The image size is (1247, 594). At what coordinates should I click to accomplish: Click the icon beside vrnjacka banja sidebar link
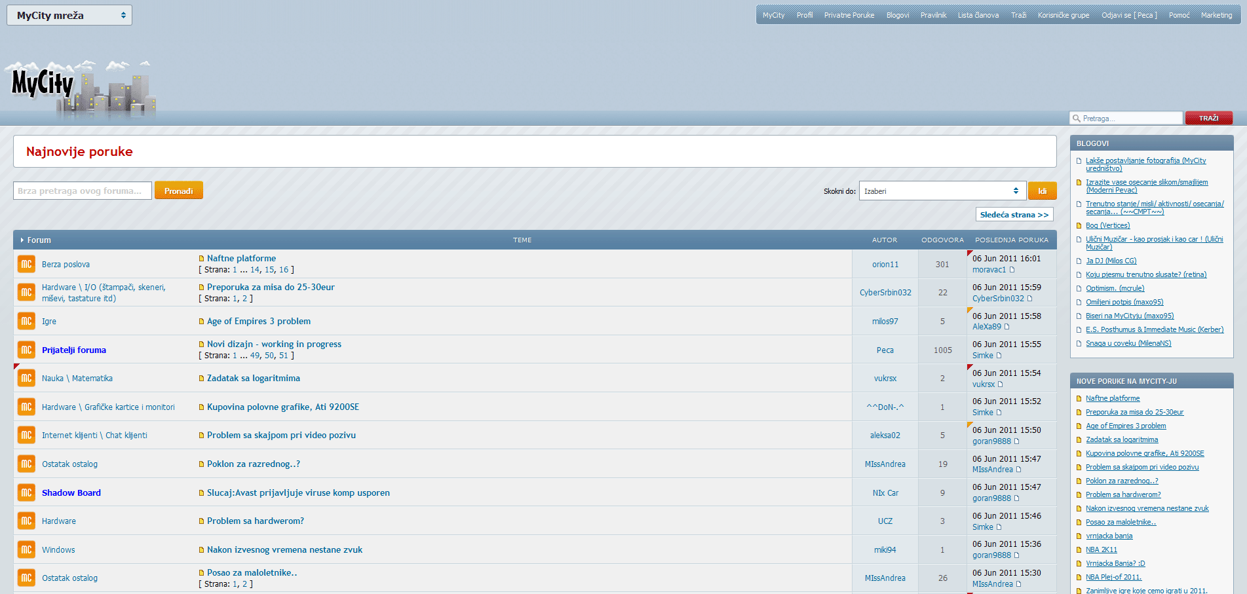click(x=1079, y=536)
